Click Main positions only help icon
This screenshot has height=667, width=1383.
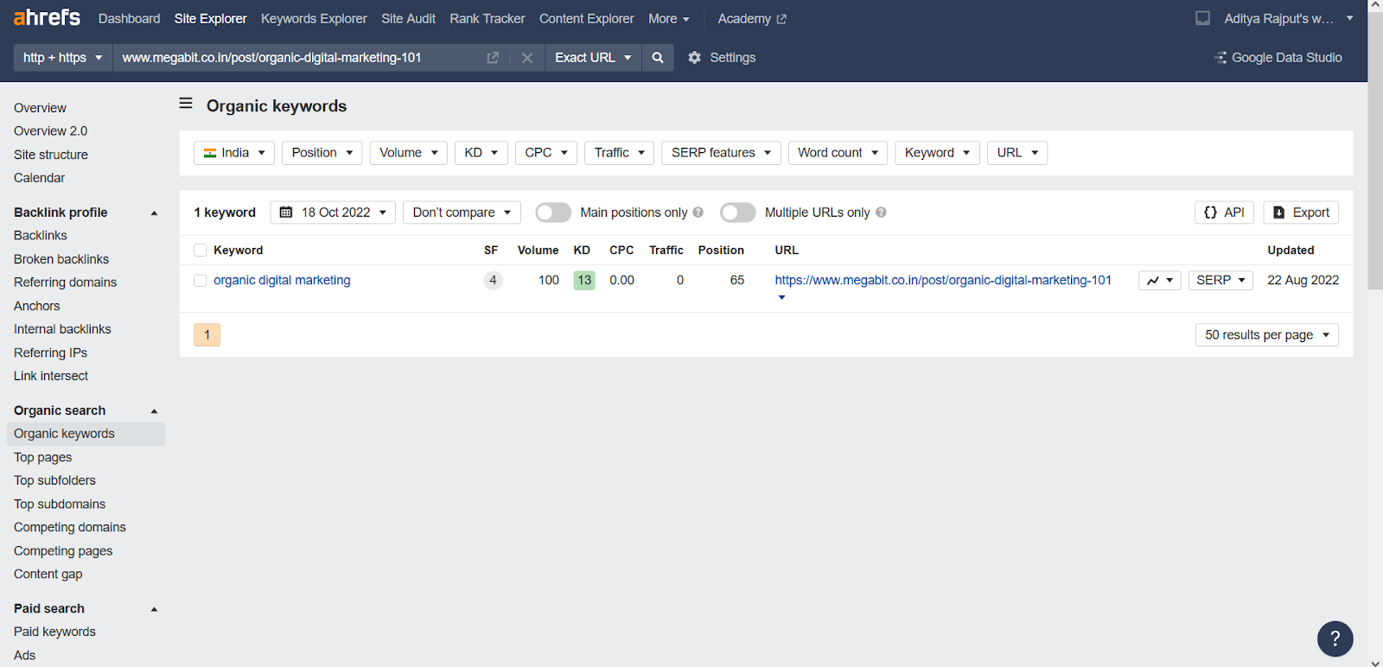coord(698,213)
